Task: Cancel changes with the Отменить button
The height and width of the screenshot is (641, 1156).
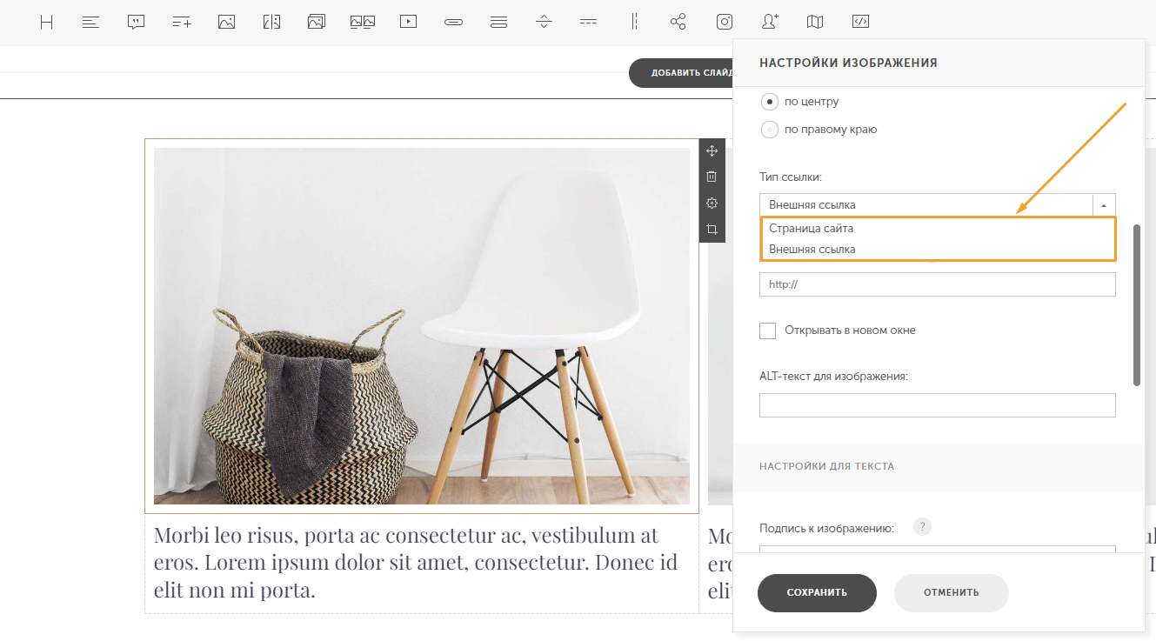Action: [x=951, y=593]
